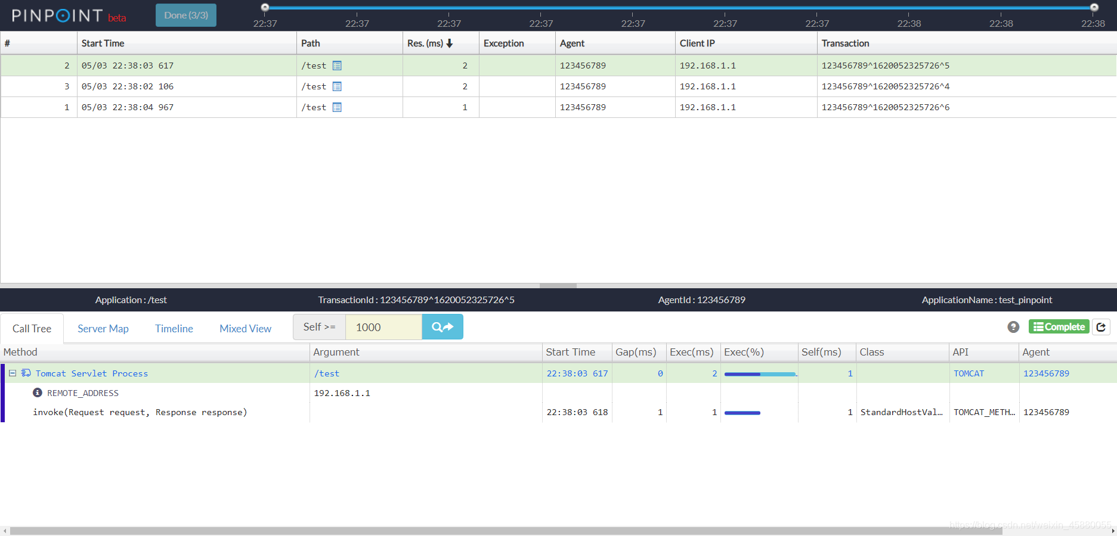Click the Self(ms) column header

827,352
